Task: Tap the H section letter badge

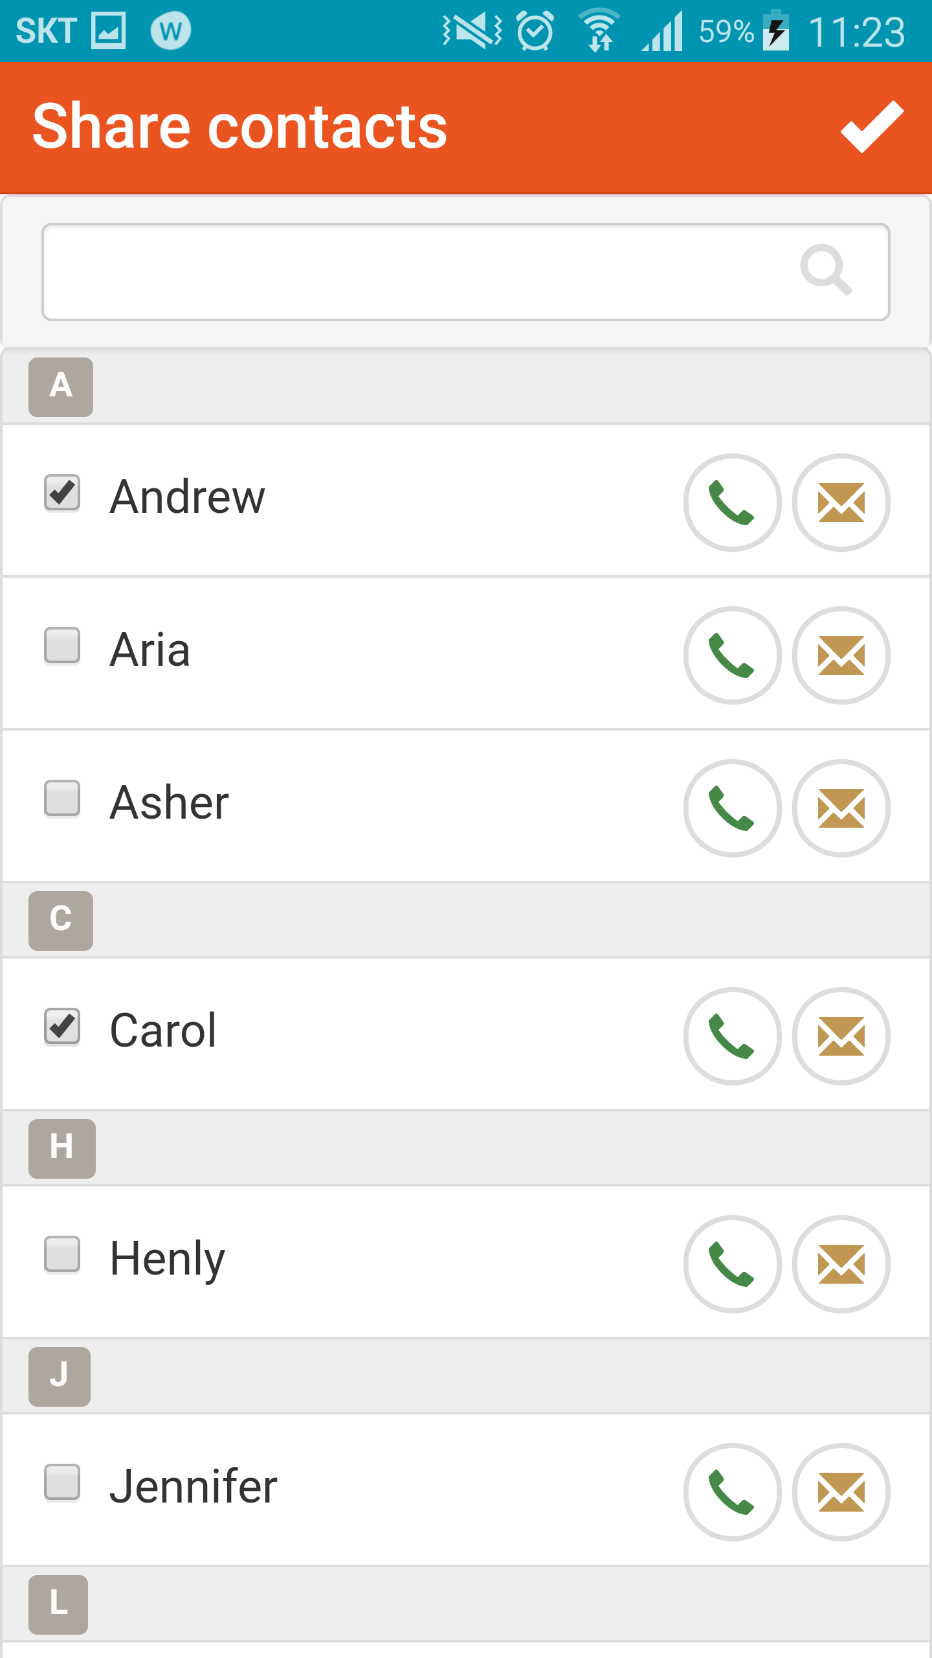Action: (x=62, y=1148)
